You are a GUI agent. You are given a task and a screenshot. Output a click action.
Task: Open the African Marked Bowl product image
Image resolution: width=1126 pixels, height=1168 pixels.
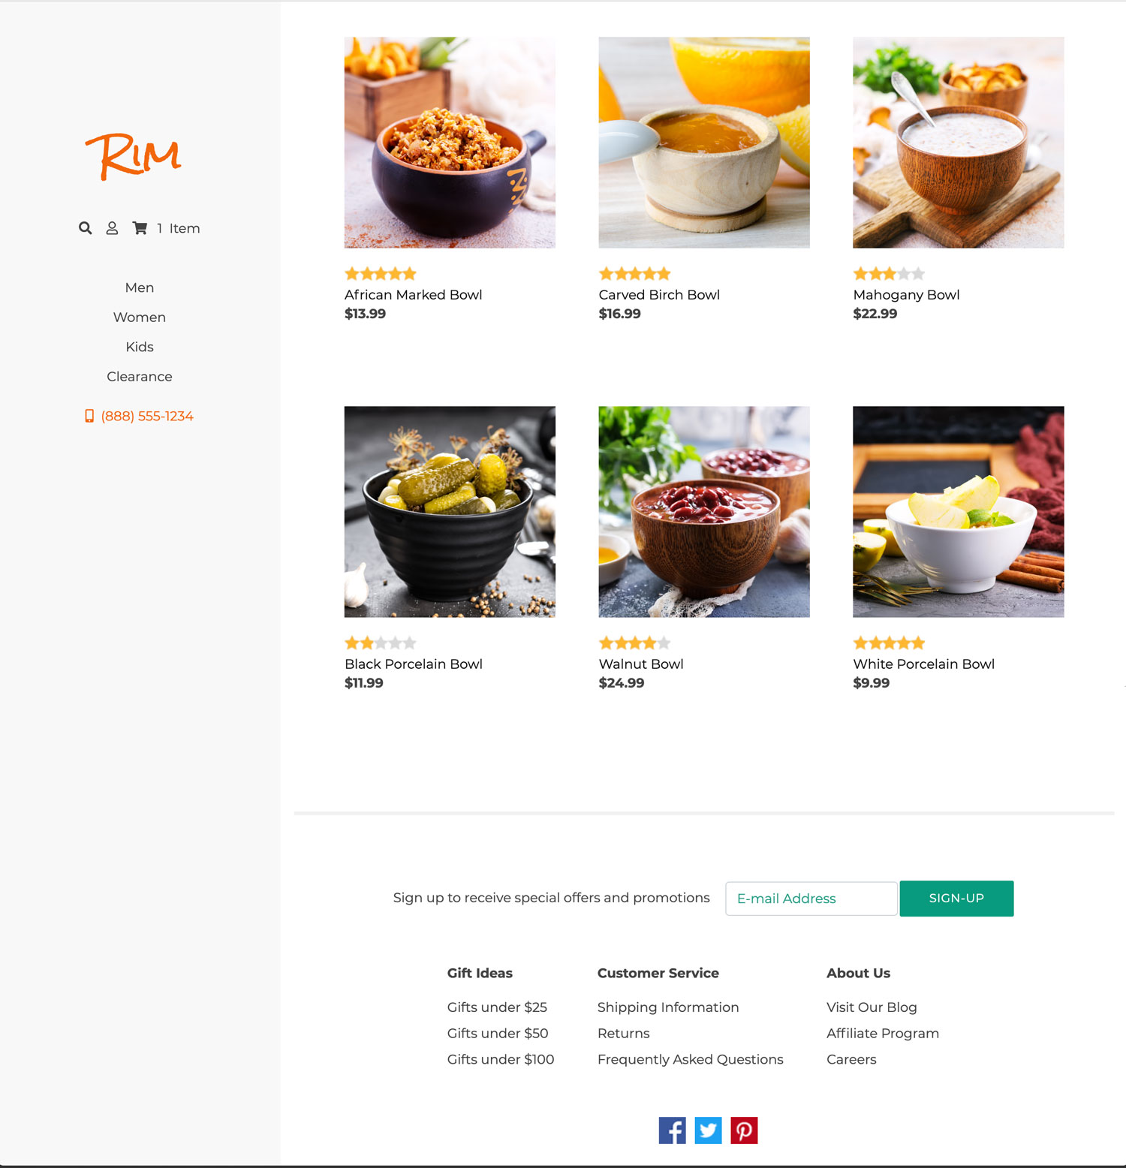450,143
